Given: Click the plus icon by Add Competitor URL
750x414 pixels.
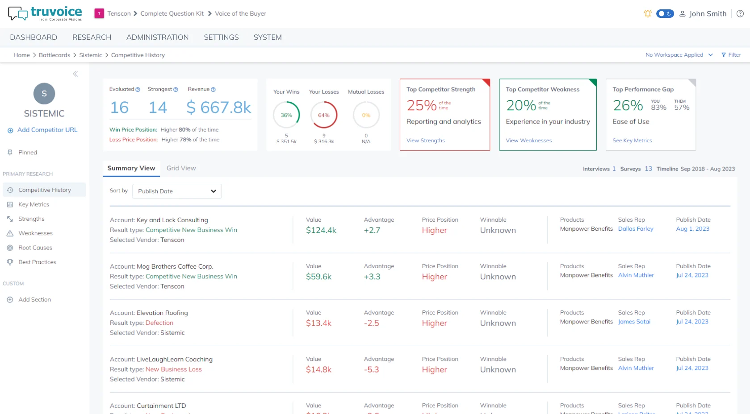Looking at the screenshot, I should 10,130.
